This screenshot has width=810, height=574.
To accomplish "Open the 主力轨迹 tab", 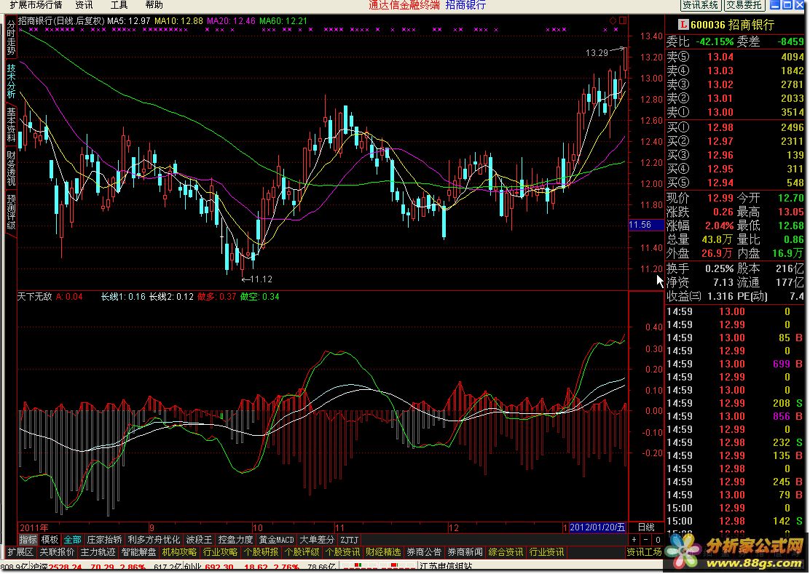I will tap(98, 552).
